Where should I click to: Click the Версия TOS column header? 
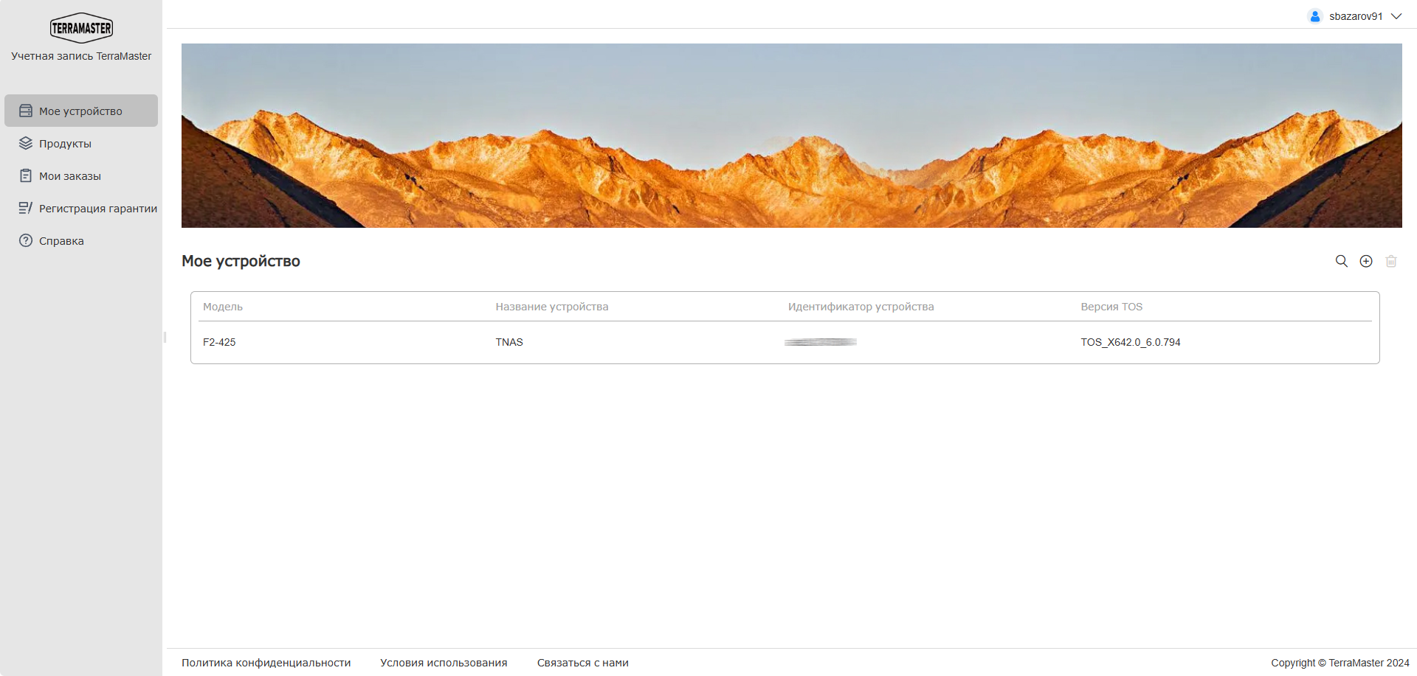pyautogui.click(x=1111, y=307)
